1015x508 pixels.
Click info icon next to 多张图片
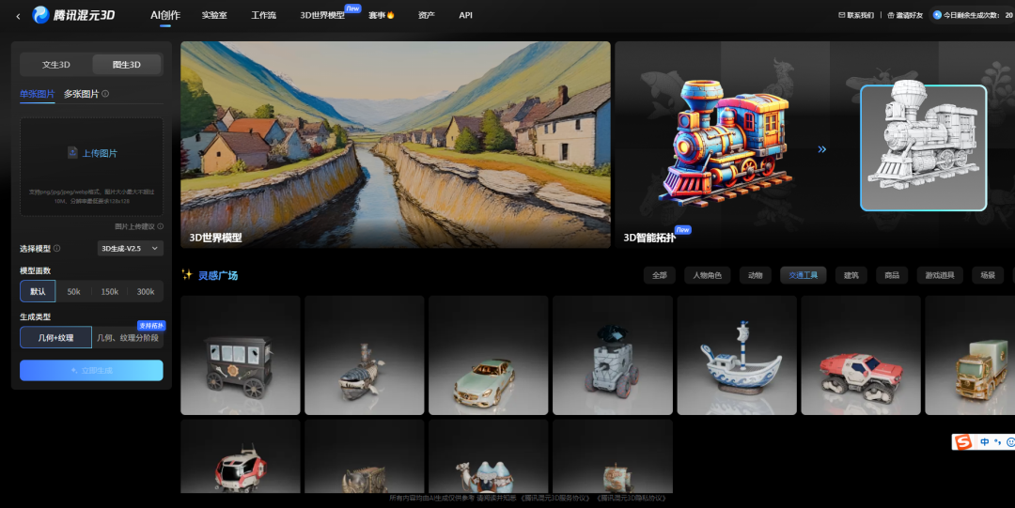click(105, 94)
